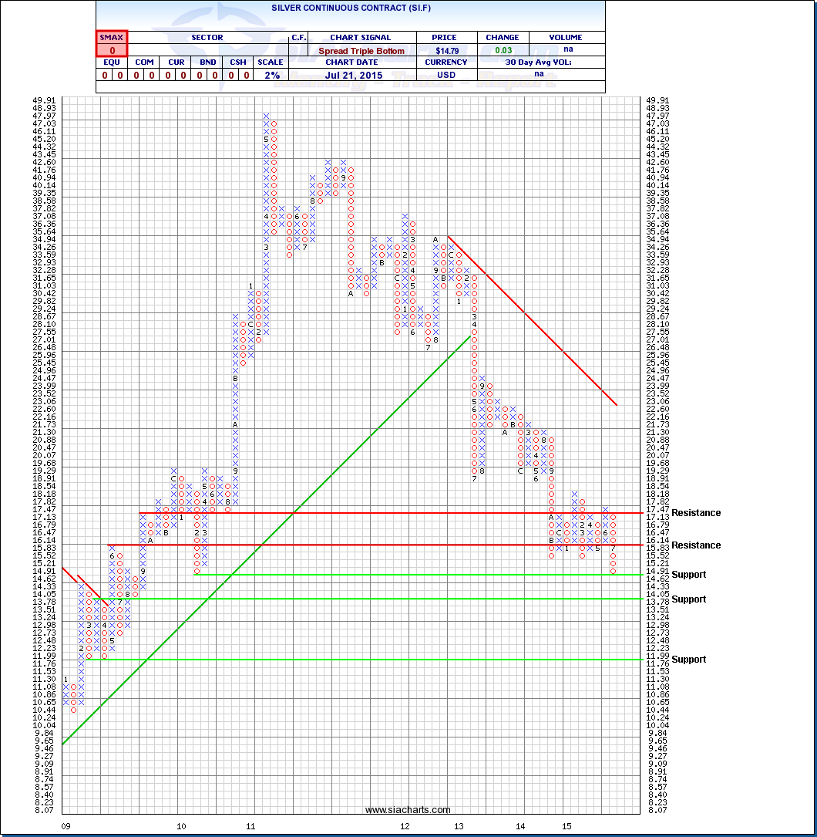Viewport: 817px width, 837px height.
Task: Click the 0.03 change value
Action: (502, 51)
